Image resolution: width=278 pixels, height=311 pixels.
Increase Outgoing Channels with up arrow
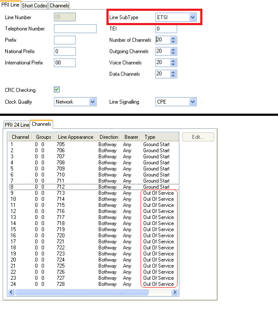(x=173, y=49)
